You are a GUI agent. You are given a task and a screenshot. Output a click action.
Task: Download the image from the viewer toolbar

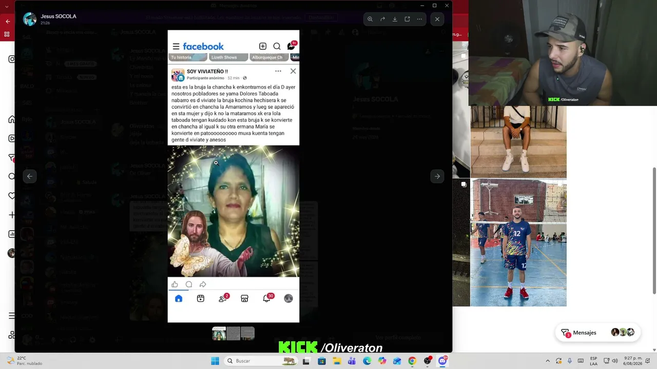click(x=395, y=19)
